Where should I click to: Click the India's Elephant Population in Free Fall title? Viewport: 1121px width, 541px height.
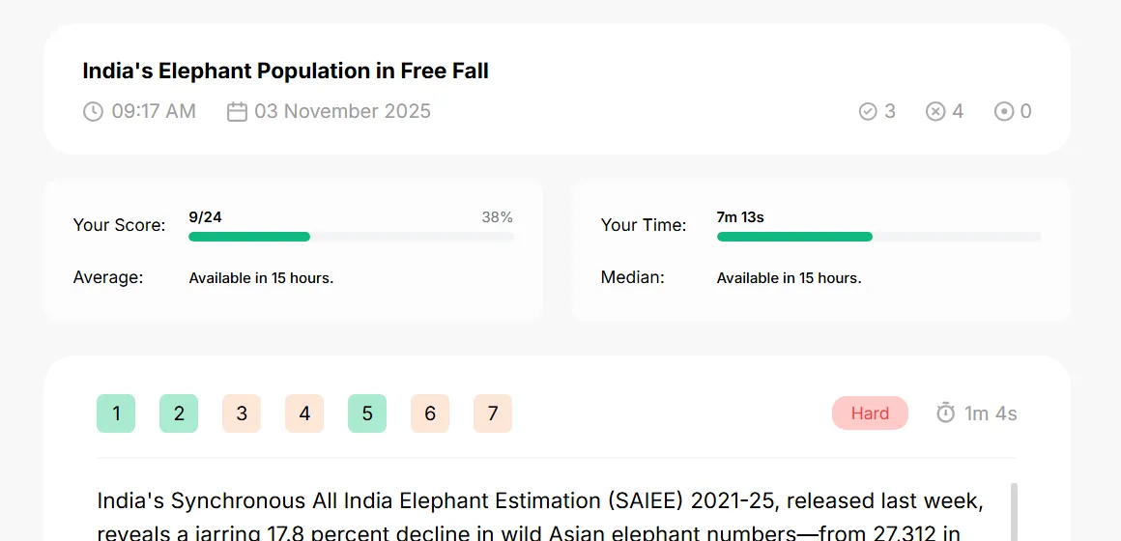point(285,71)
